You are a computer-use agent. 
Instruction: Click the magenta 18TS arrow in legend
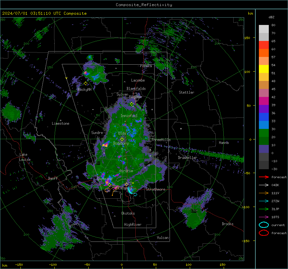[264, 217]
